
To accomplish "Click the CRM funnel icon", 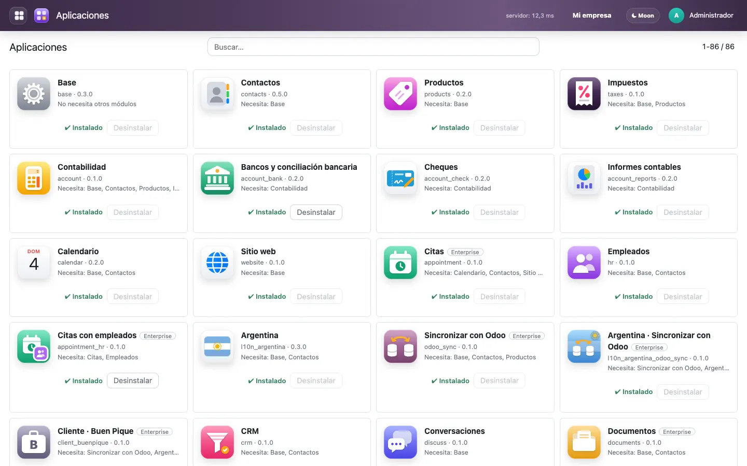I will (217, 442).
